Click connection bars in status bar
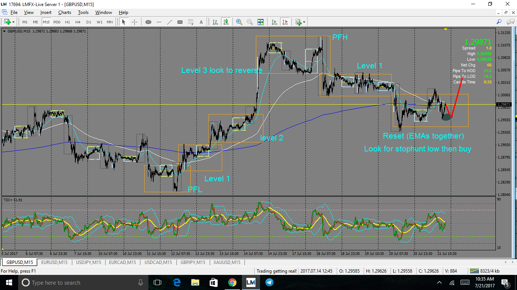Viewport: 517px width, 290px height. pos(473,271)
